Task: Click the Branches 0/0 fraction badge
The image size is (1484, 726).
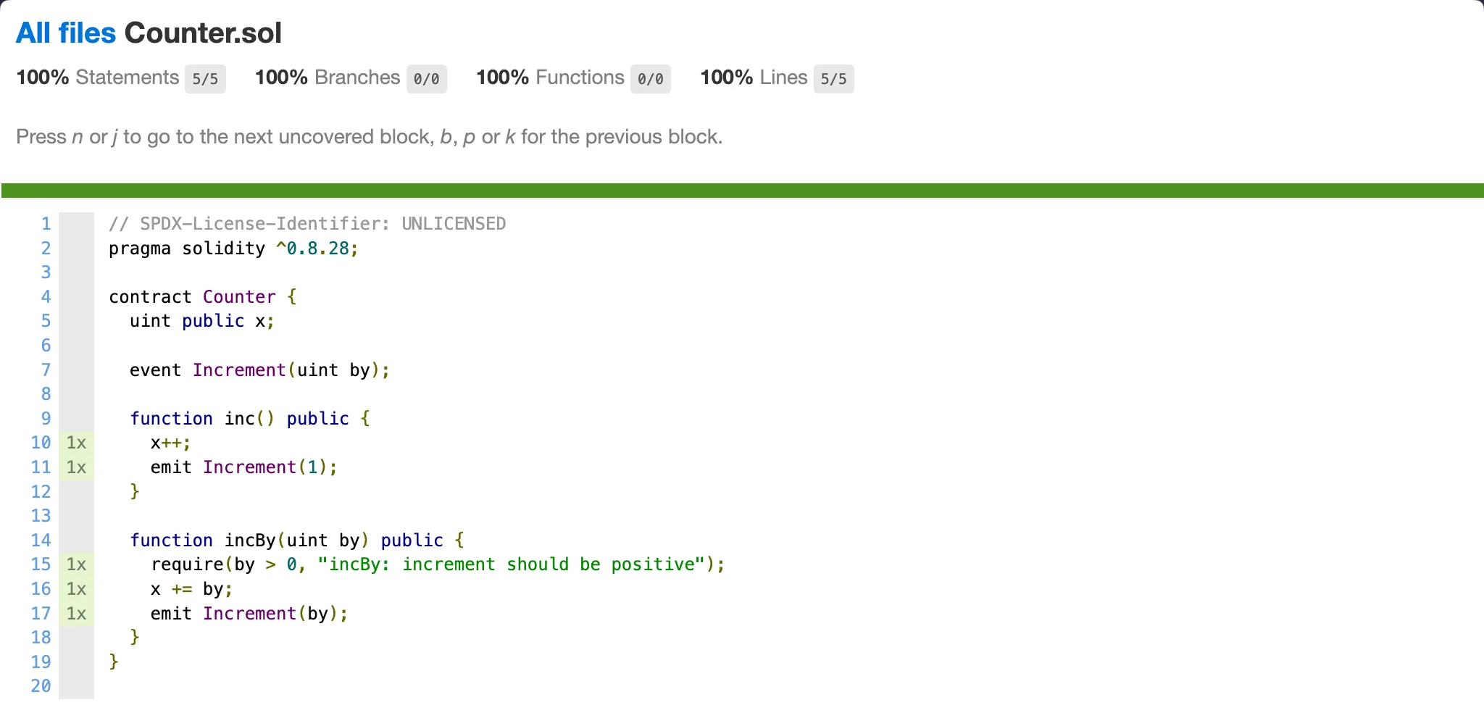Action: (x=426, y=79)
